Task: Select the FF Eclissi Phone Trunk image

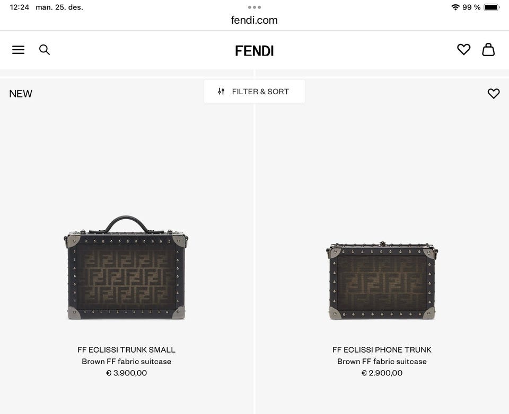Action: point(382,281)
